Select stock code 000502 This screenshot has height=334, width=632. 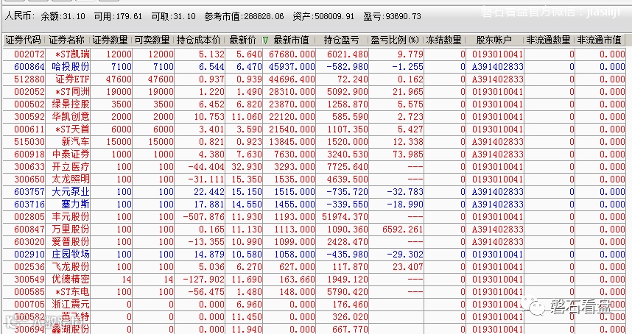(x=29, y=104)
